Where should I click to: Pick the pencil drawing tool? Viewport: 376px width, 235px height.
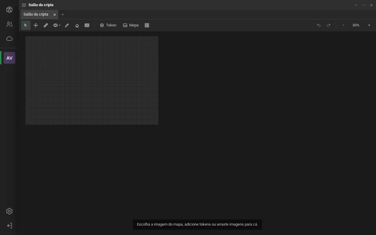(67, 25)
